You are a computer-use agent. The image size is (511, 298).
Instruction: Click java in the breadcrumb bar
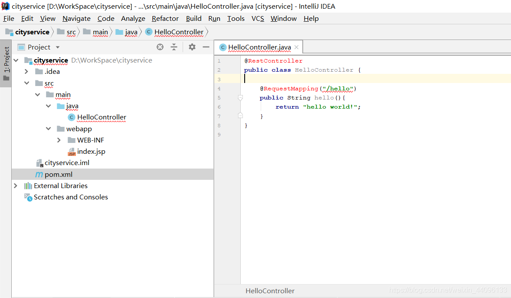(x=131, y=32)
